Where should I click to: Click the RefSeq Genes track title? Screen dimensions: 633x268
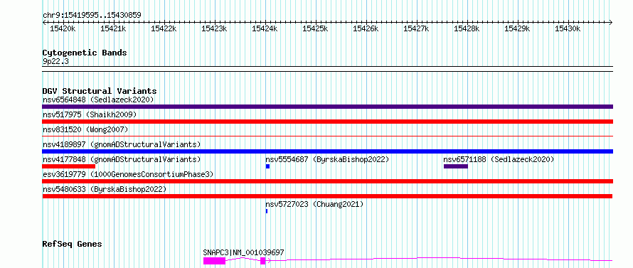click(x=73, y=245)
